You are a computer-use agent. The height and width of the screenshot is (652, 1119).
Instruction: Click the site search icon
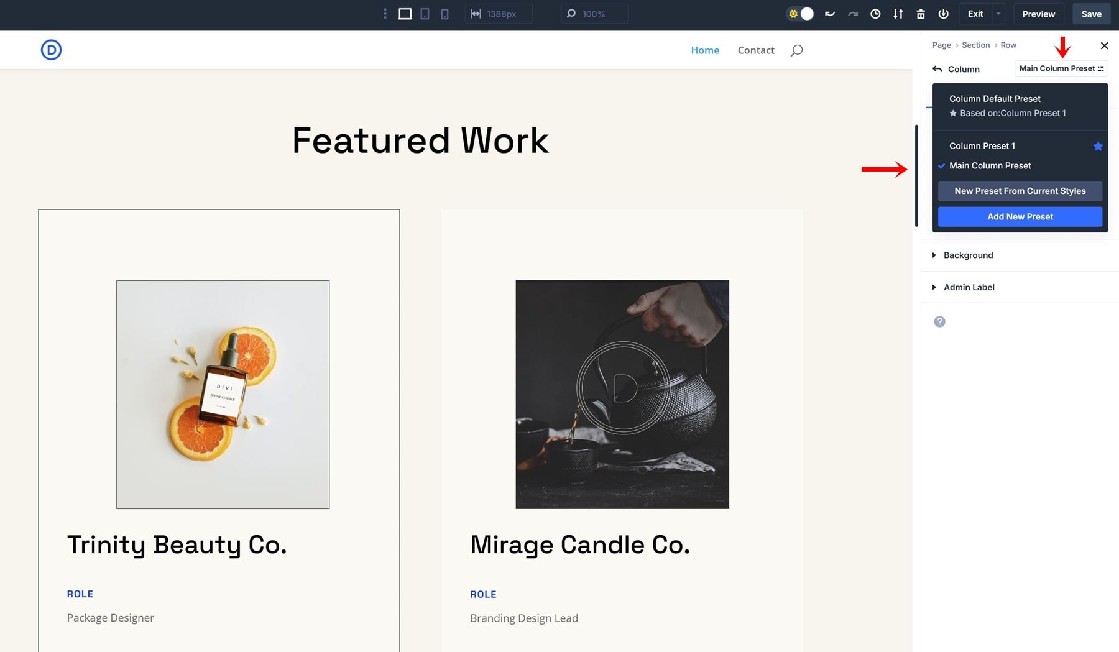pos(796,50)
